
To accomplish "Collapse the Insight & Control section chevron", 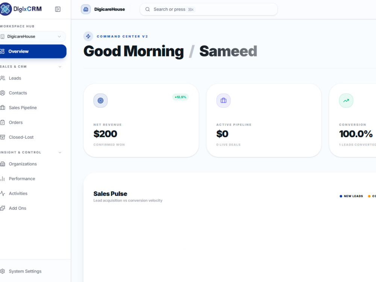I will point(60,153).
